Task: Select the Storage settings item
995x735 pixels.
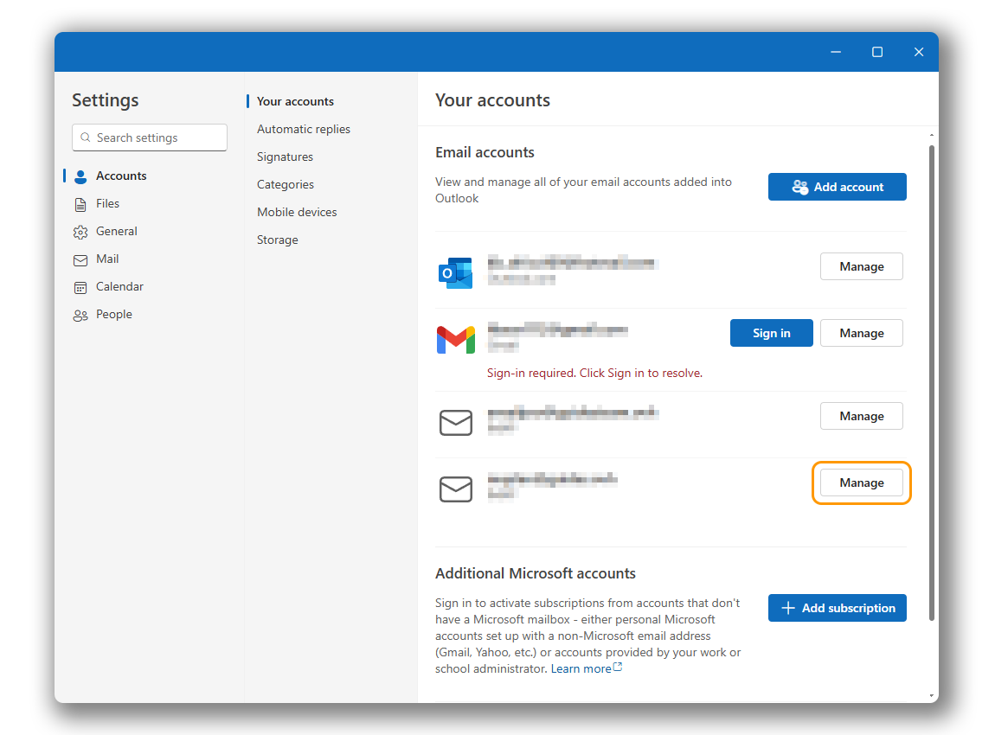Action: click(x=277, y=240)
